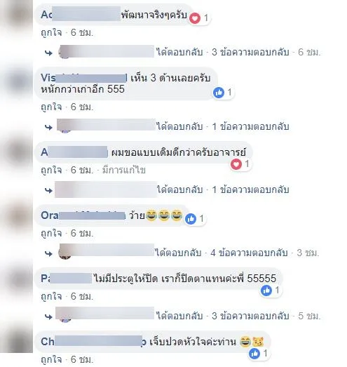Expand 1 reply under ผมขอแบบเดิมดีกว่า comment
Screen dimensions: 347x367
pyautogui.click(x=250, y=189)
